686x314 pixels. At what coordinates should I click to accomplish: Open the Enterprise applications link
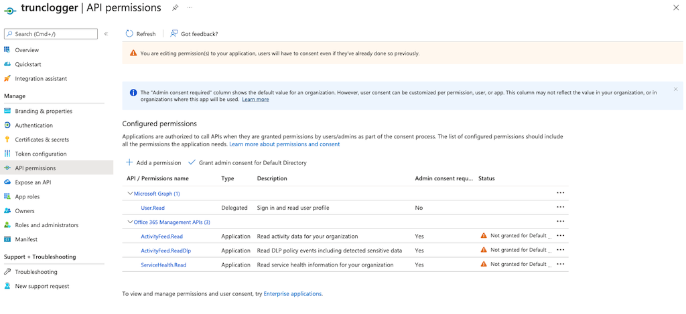tap(293, 294)
